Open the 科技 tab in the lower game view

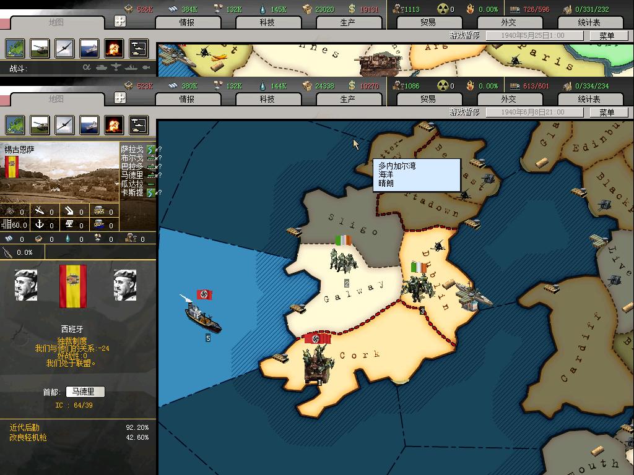[267, 100]
